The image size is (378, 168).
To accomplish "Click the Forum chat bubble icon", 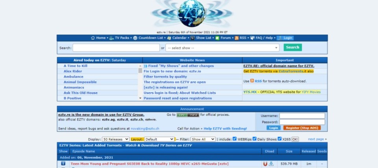I will click(217, 38).
